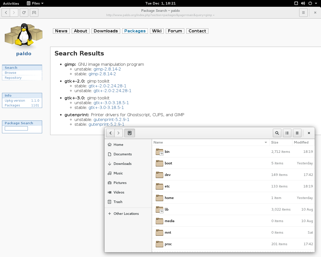Sort files by Name column header
This screenshot has height=257, width=321.
210,142
